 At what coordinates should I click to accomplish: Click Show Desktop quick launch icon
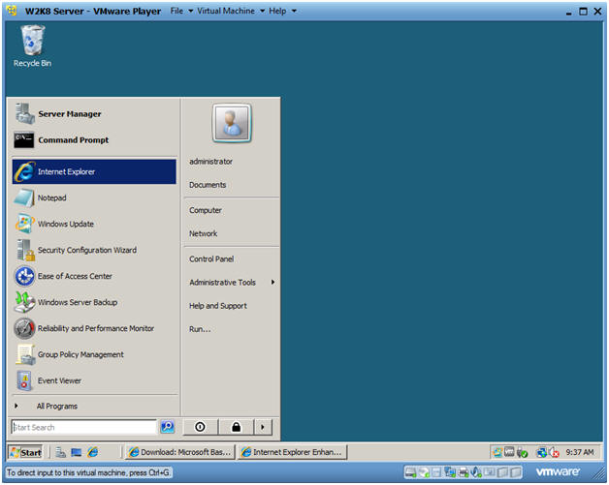point(76,452)
